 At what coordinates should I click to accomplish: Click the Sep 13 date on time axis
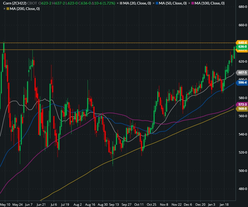(114, 204)
